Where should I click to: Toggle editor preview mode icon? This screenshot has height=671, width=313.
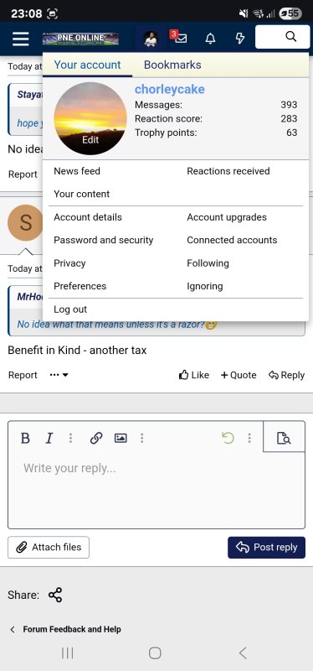[x=284, y=438]
